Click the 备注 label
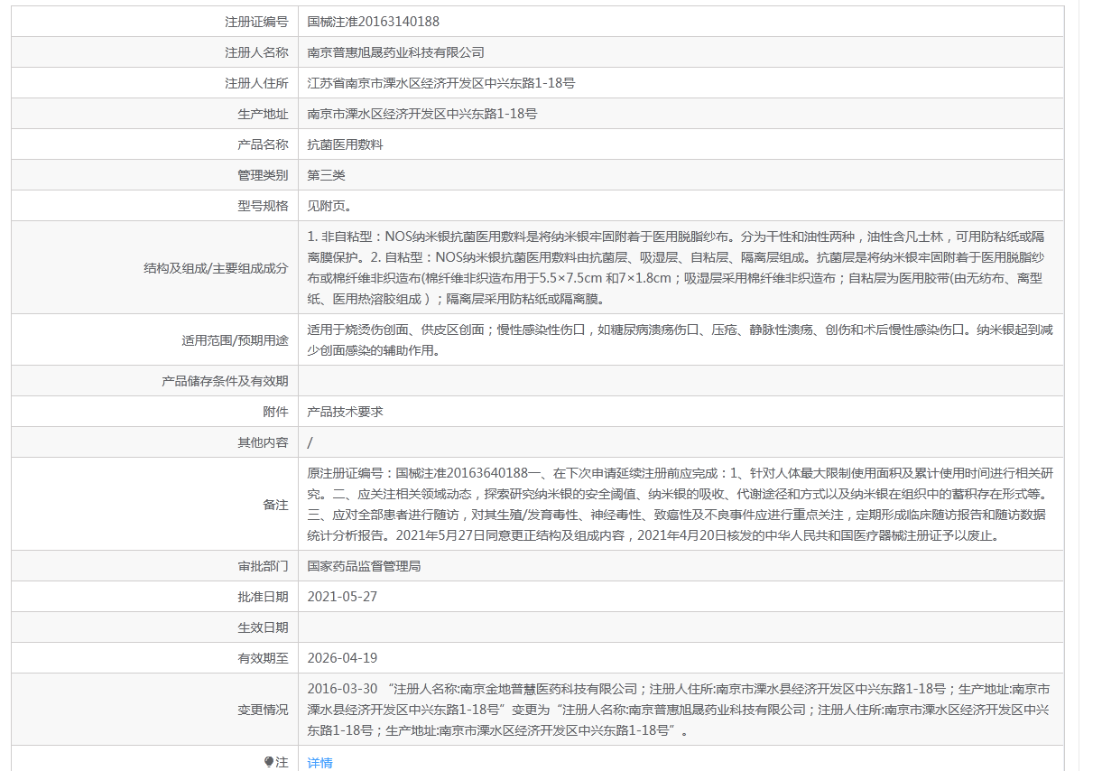This screenshot has height=771, width=1102. pos(275,505)
